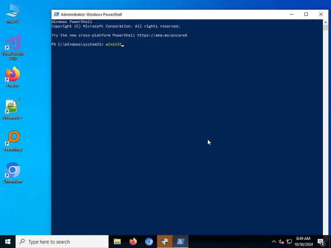Open Chromium desktop shortcut
This screenshot has width=331, height=248.
click(x=13, y=173)
